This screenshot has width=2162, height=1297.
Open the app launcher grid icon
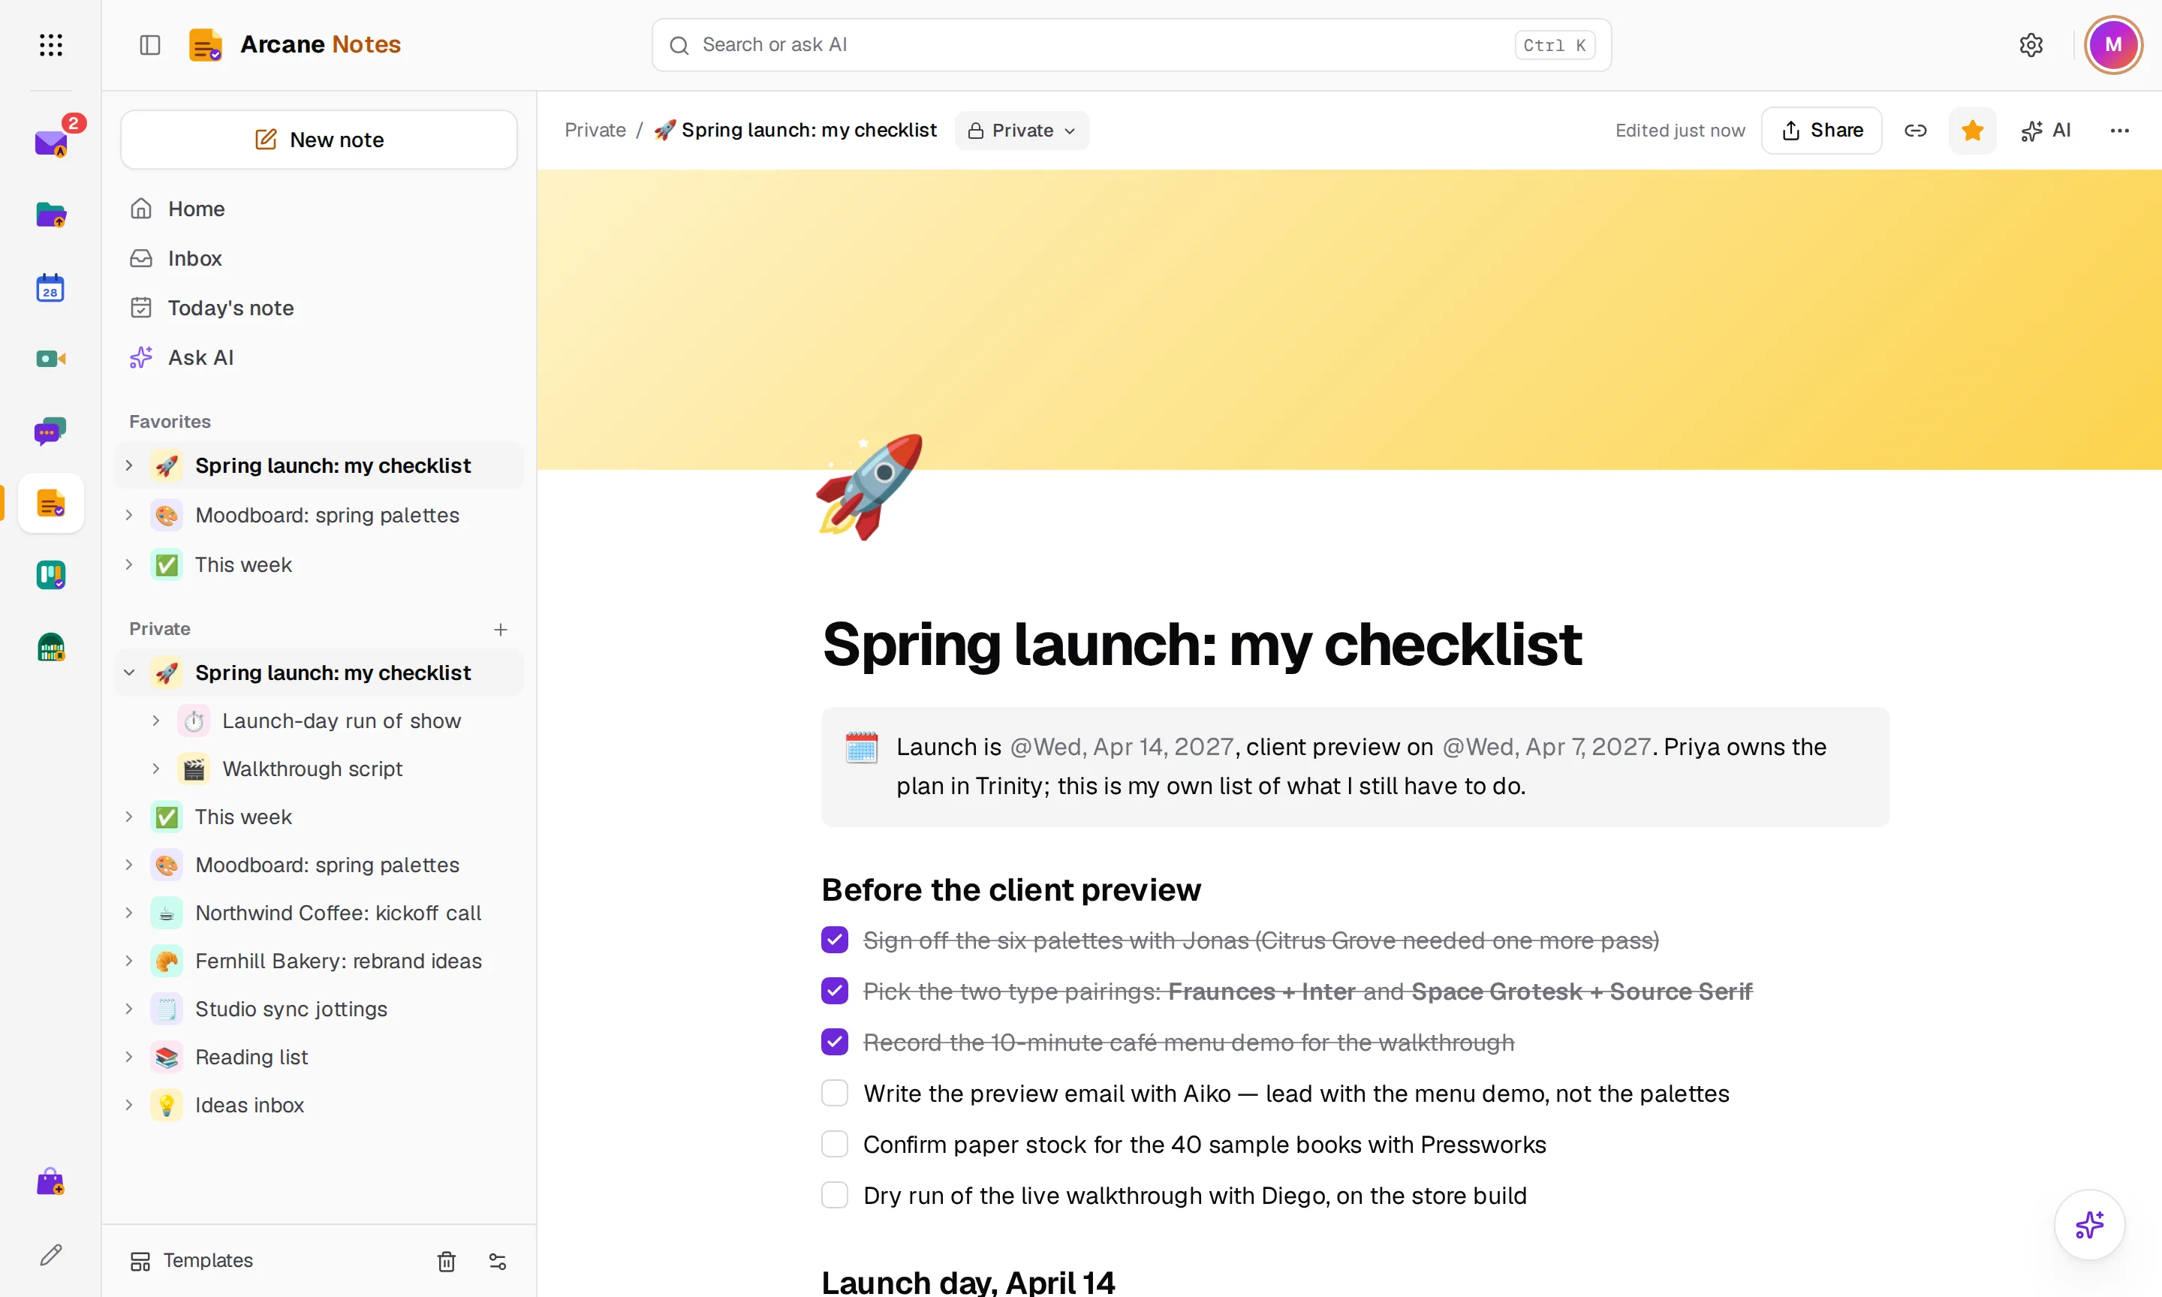point(51,44)
